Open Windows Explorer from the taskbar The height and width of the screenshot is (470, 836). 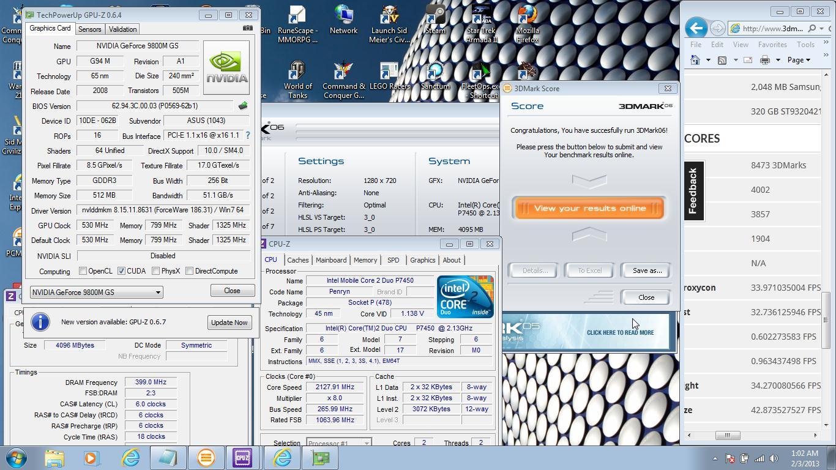(54, 458)
